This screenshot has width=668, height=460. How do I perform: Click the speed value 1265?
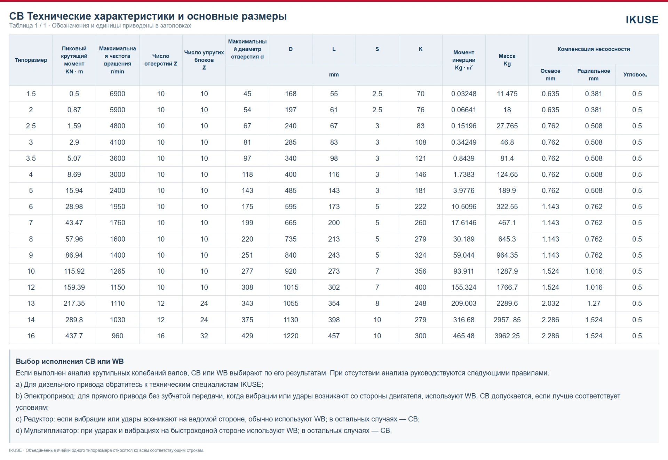pos(117,271)
